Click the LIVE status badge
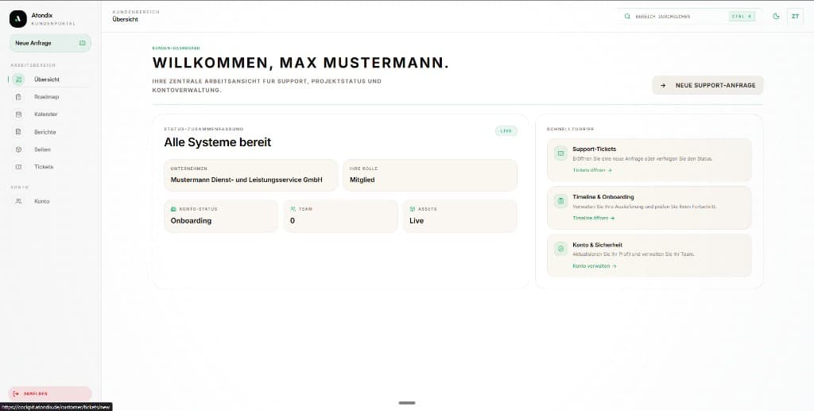Screen dimensions: 814x411 tap(506, 130)
